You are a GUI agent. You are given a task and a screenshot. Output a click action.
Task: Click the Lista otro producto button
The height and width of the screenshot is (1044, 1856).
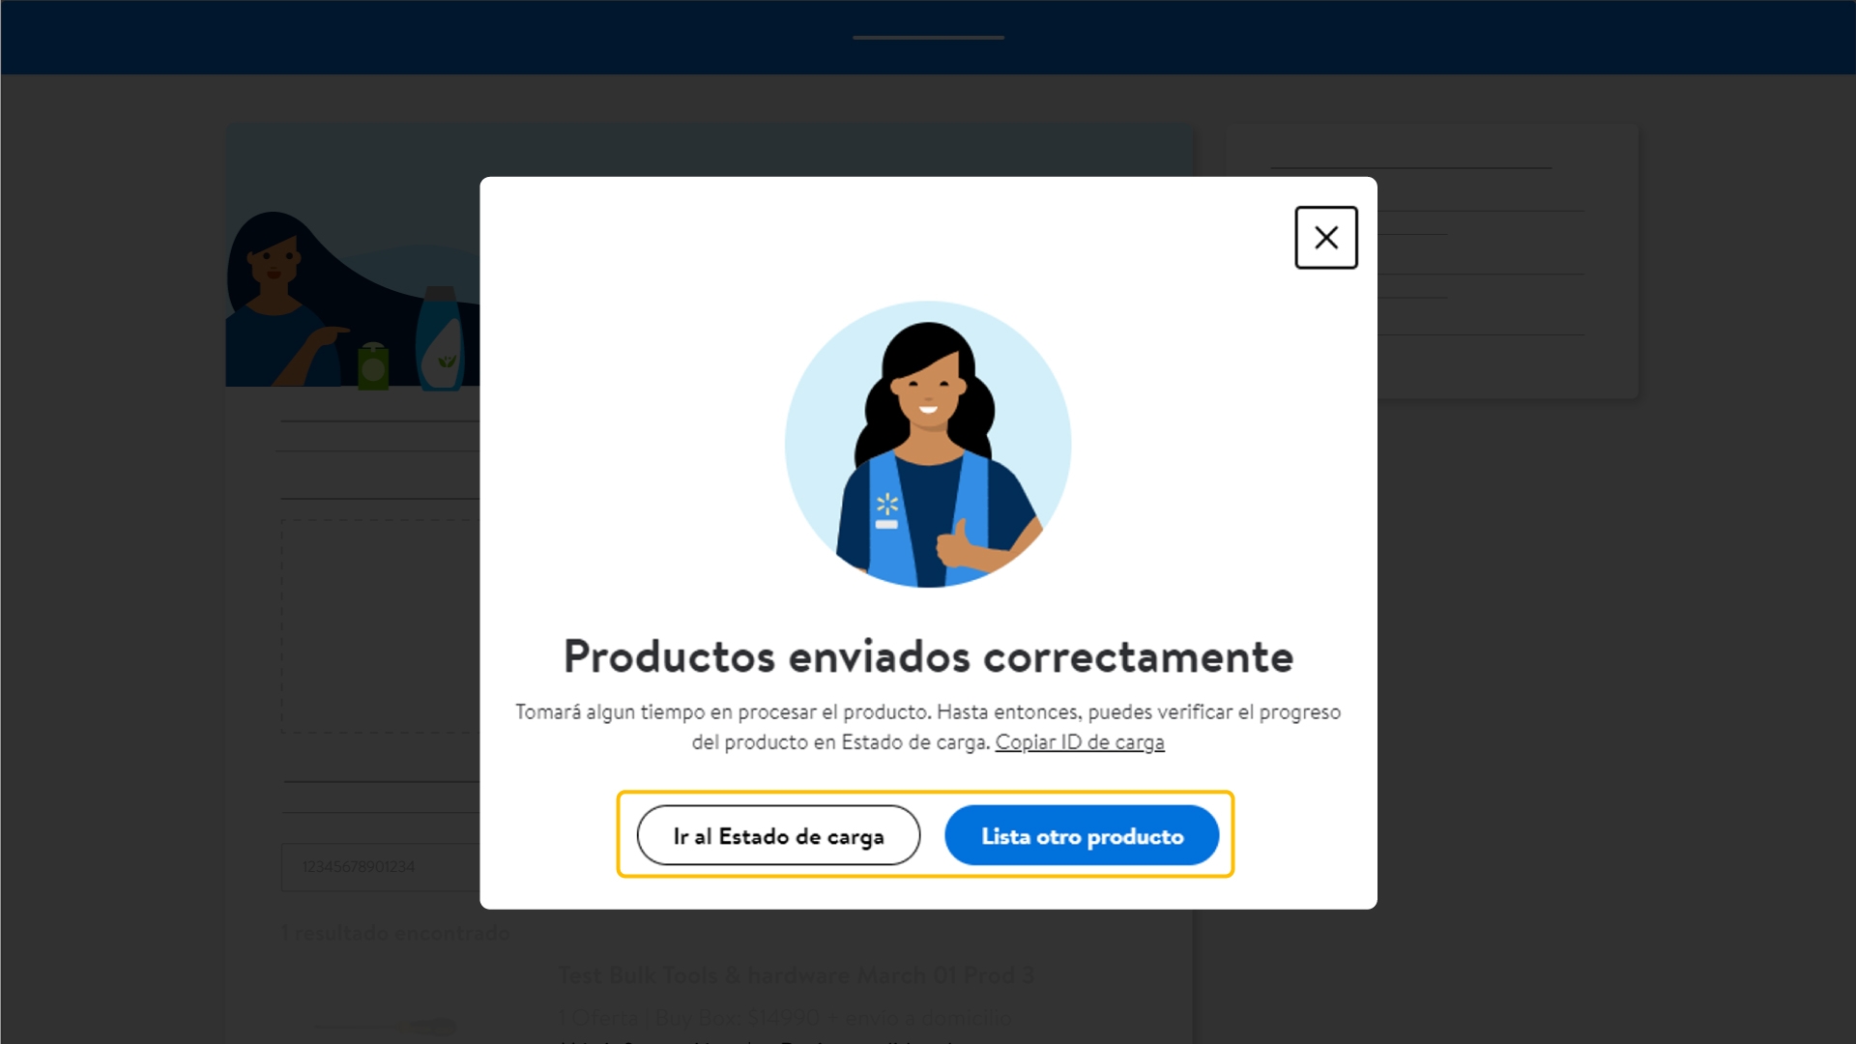coord(1082,835)
